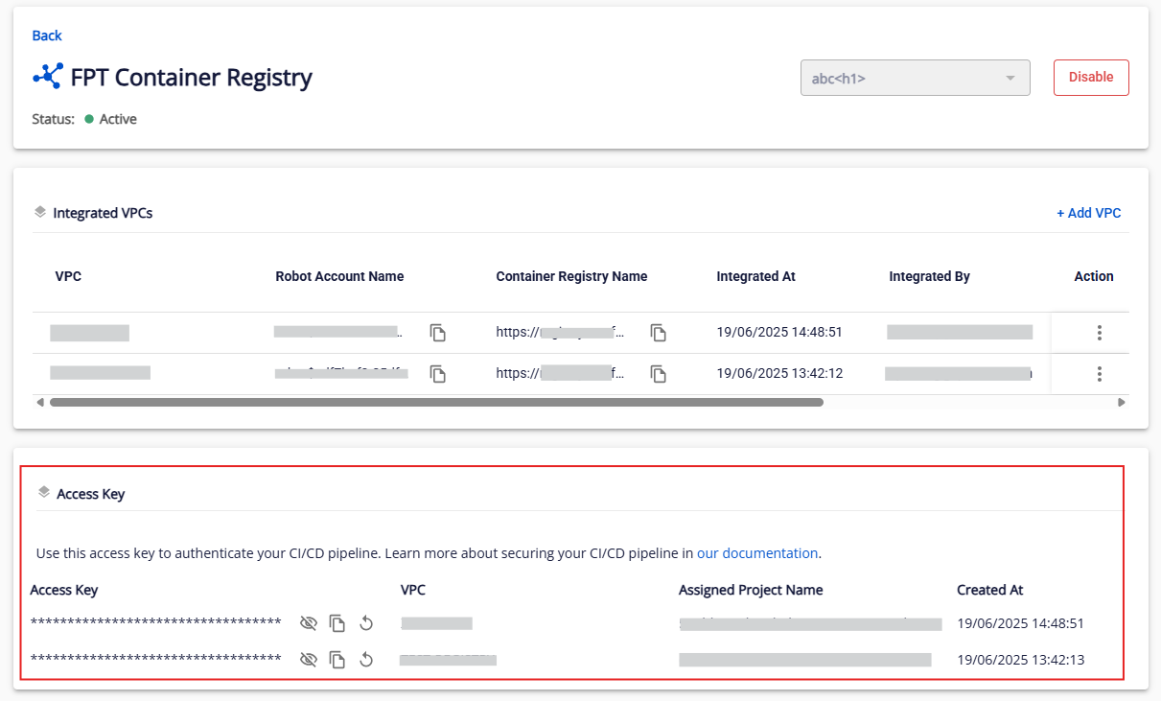1161x701 pixels.
Task: Reveal access key created at 13:42:13
Action: coord(309,660)
